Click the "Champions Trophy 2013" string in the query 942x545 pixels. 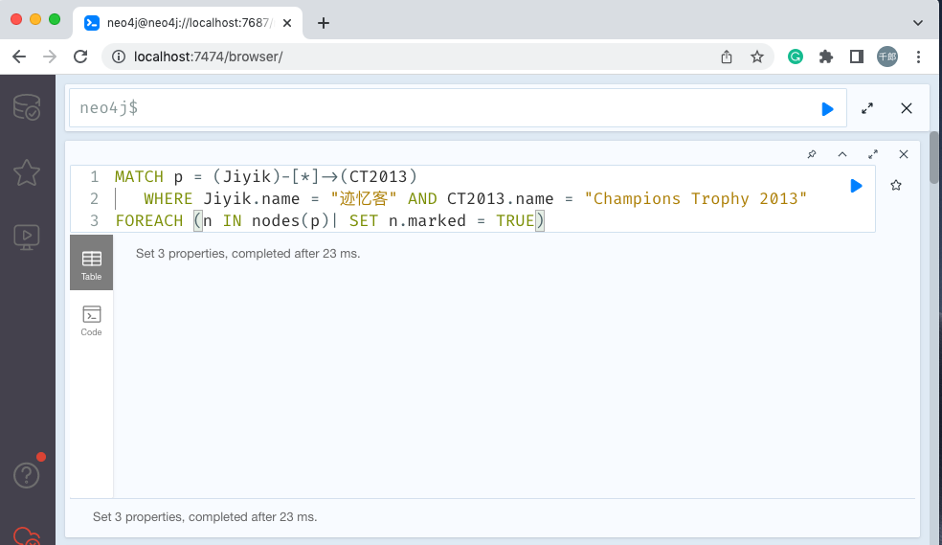point(696,199)
